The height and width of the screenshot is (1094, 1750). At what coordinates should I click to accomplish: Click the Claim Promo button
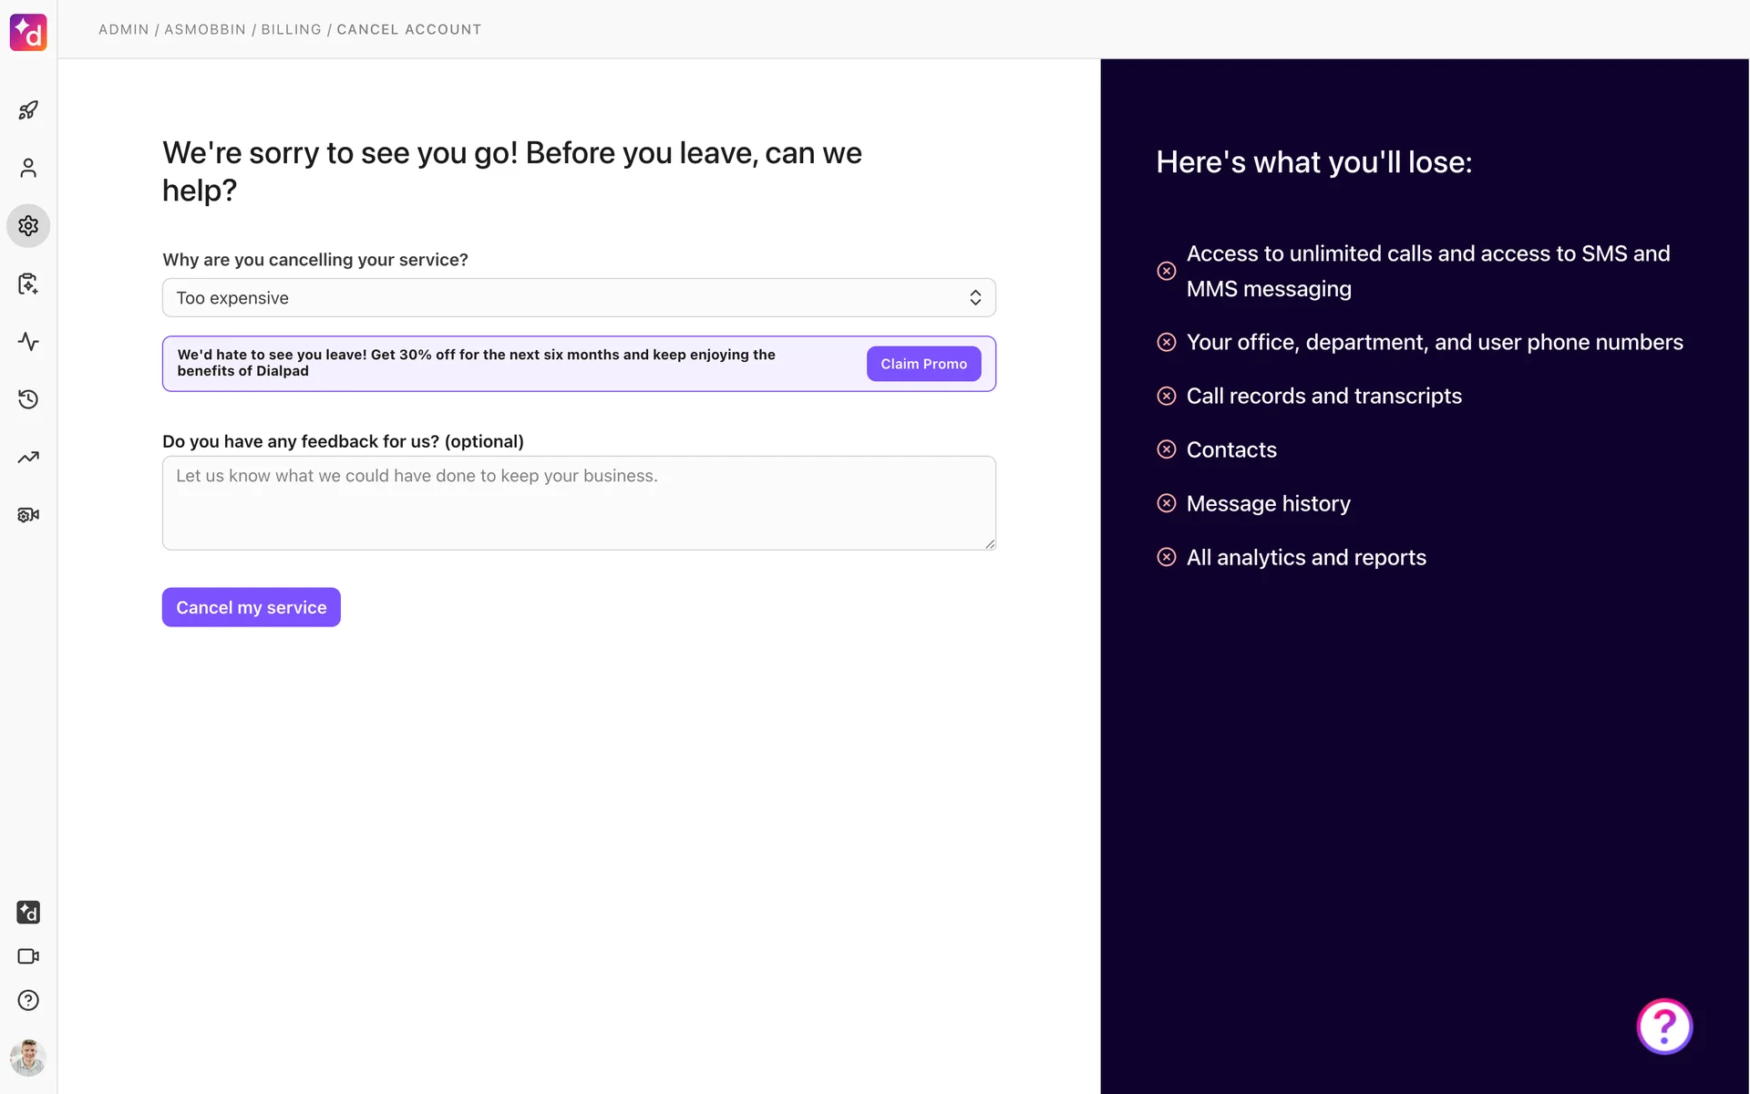pos(923,364)
